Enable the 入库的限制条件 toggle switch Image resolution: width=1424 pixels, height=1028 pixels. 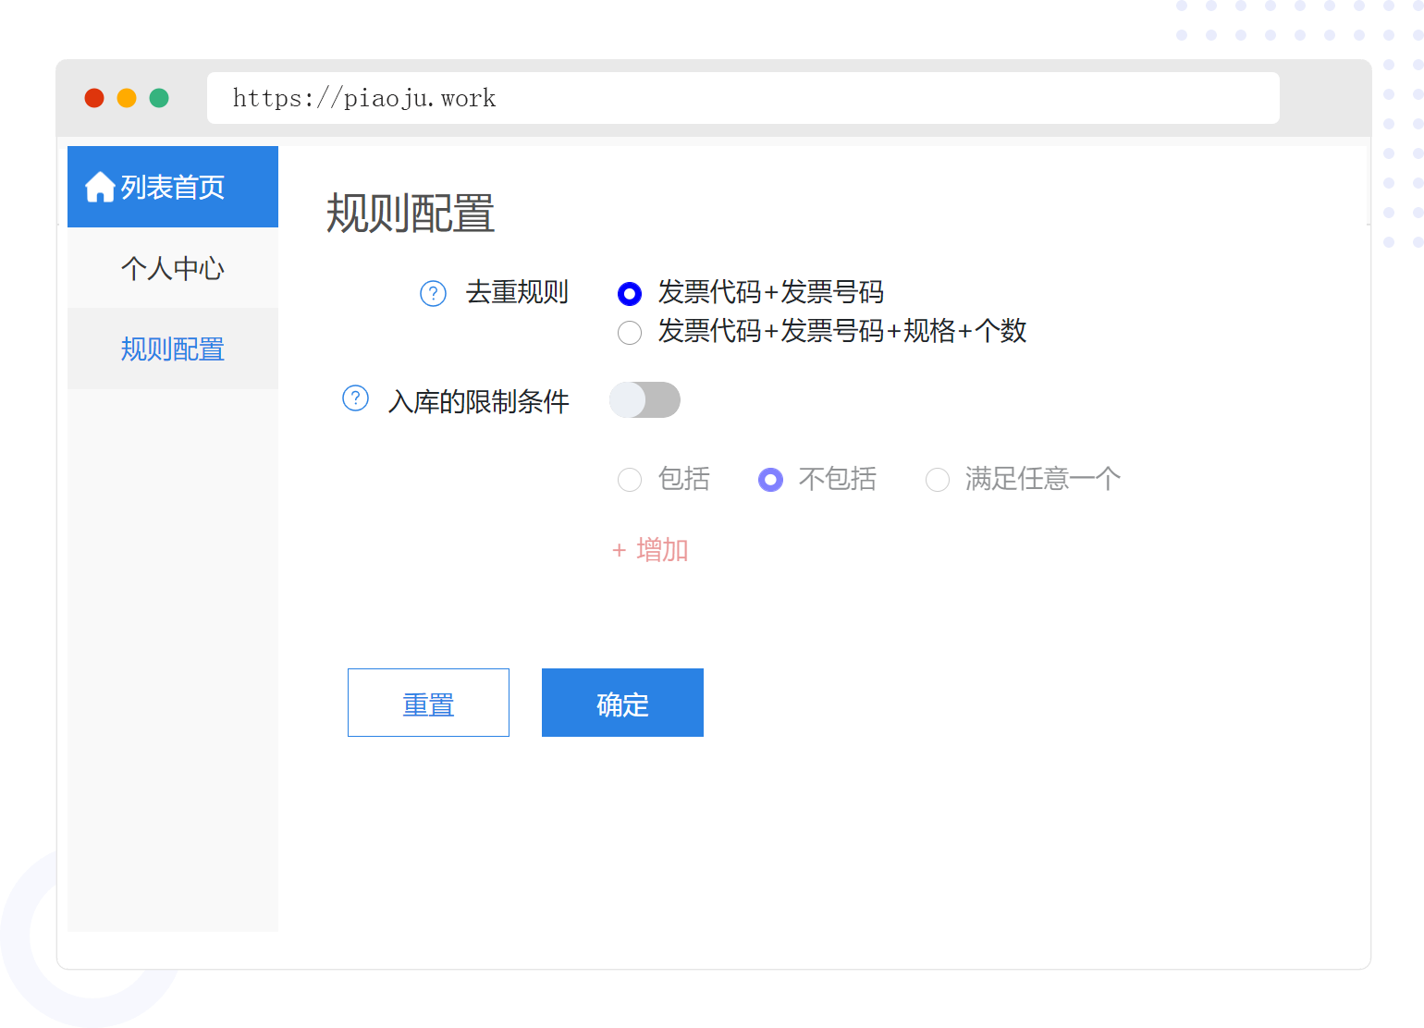[644, 400]
